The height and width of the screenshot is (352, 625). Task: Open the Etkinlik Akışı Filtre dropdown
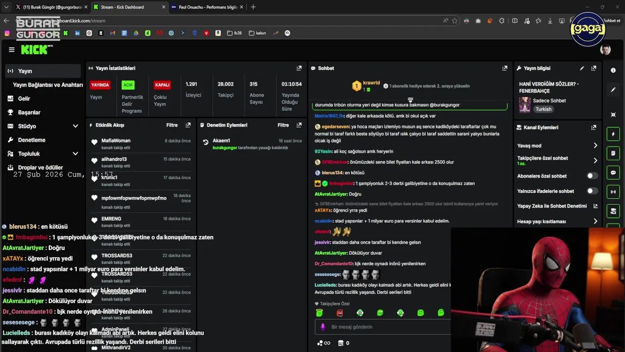[x=172, y=125]
